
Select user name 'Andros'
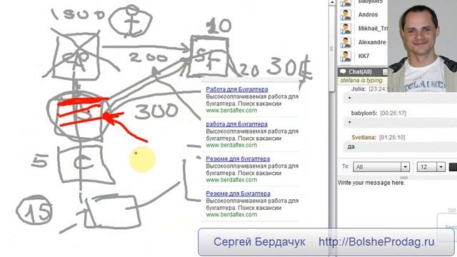click(368, 14)
